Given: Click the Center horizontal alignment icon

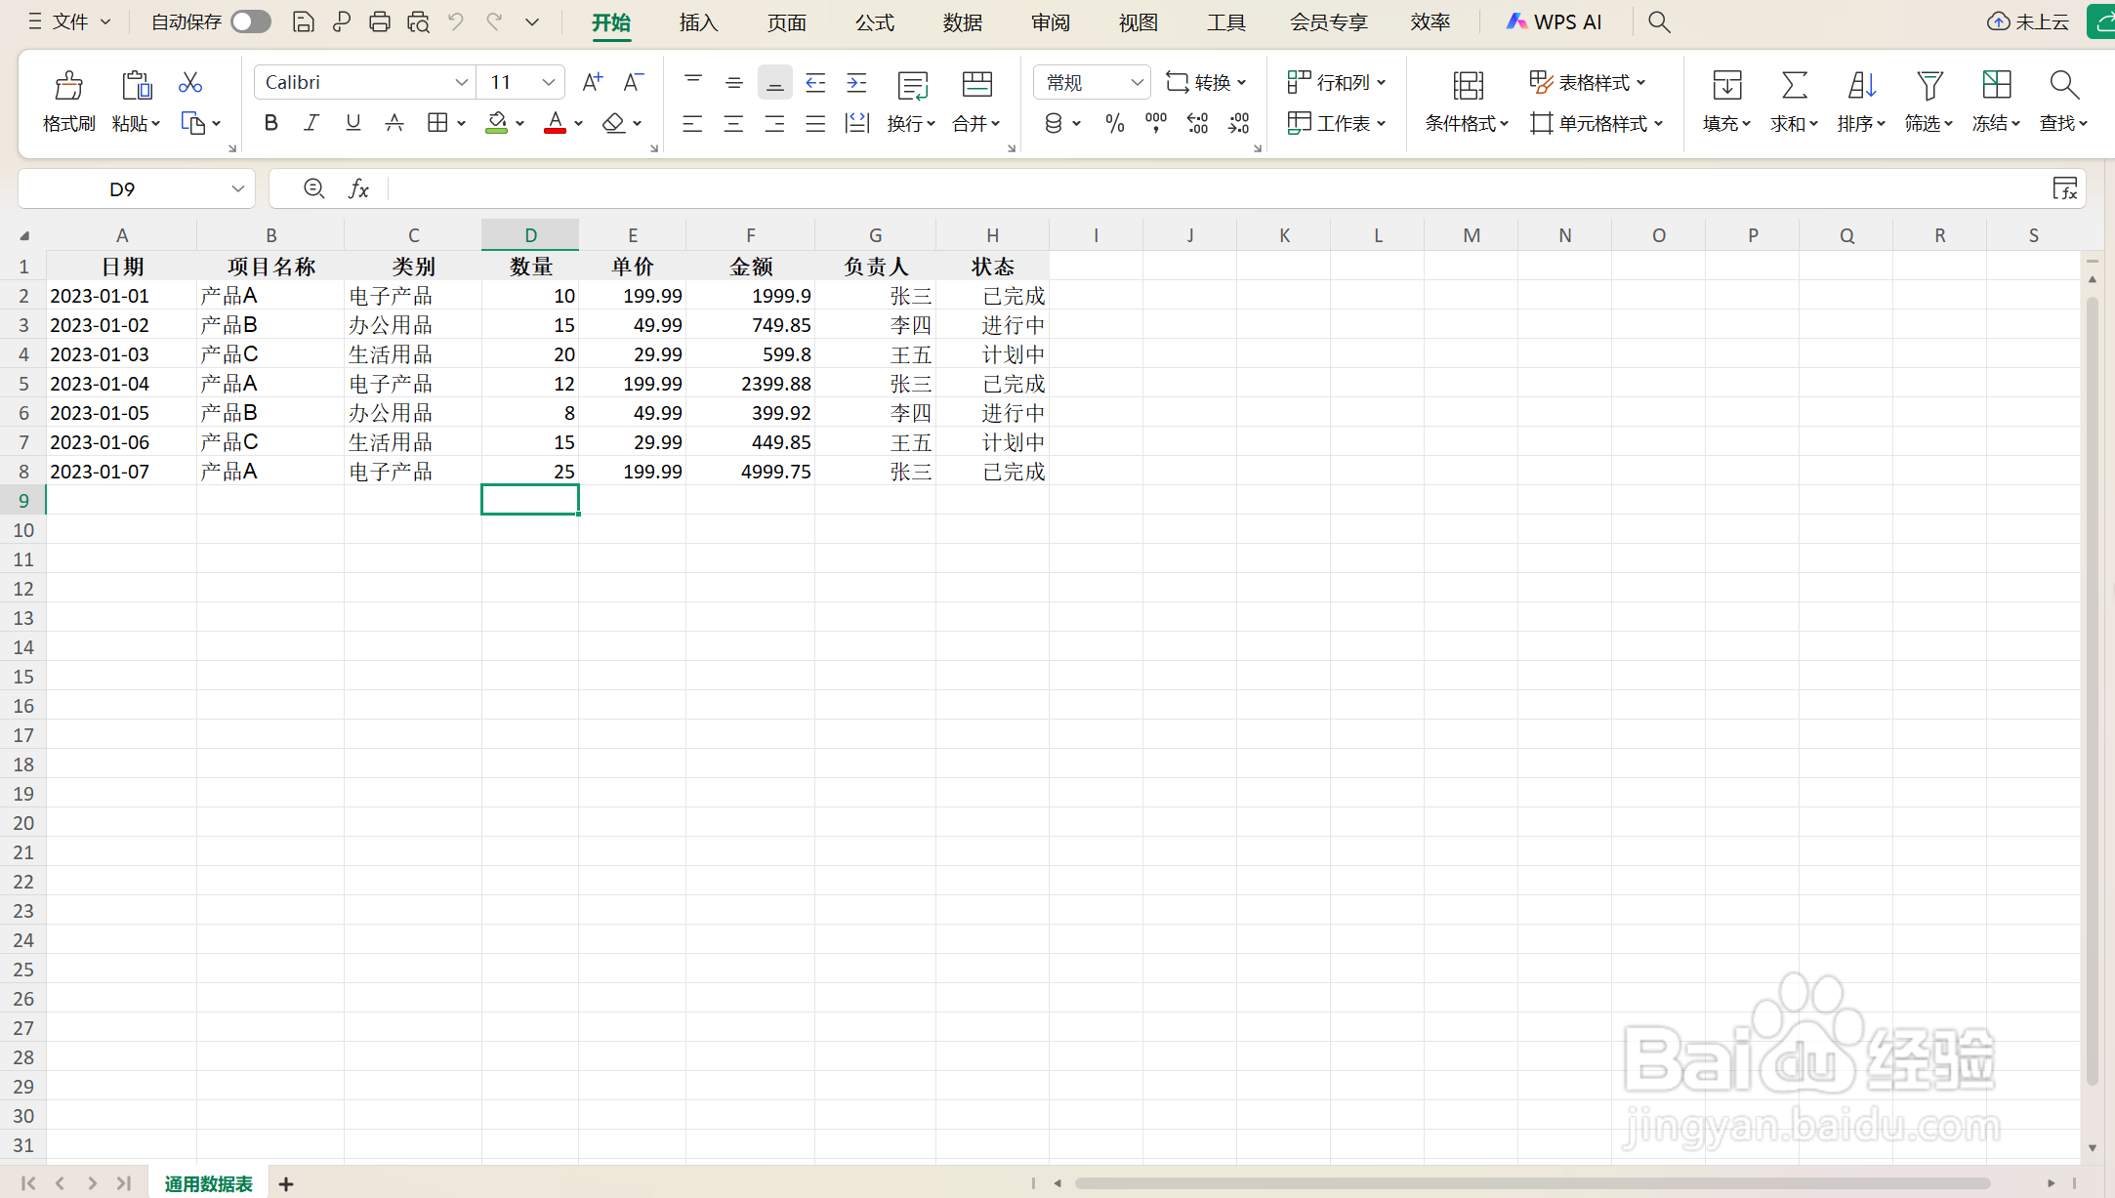Looking at the screenshot, I should (733, 123).
